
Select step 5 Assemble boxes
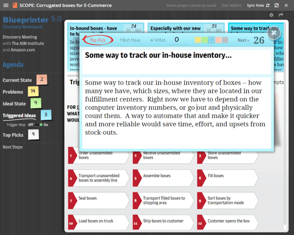(163, 178)
